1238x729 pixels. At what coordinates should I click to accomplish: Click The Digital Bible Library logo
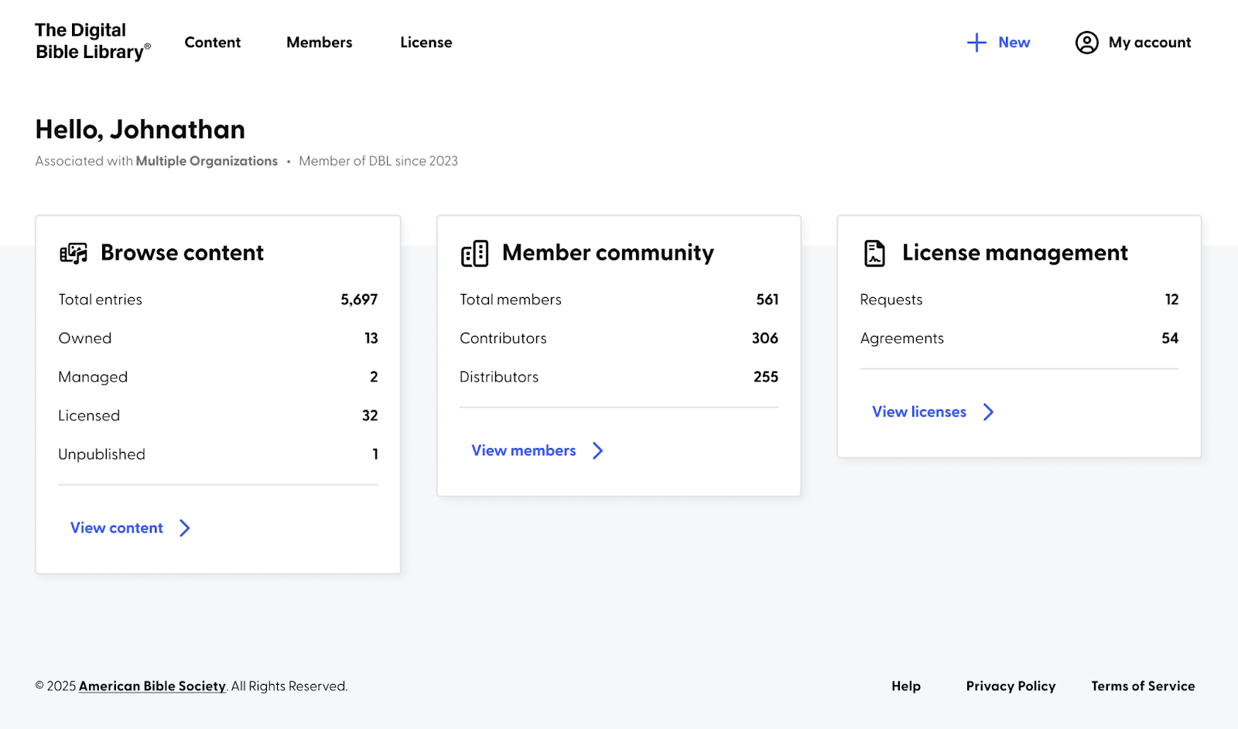click(x=93, y=41)
